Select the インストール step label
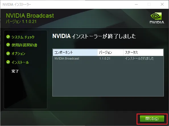This screenshot has height=126, width=169. pyautogui.click(x=20, y=62)
